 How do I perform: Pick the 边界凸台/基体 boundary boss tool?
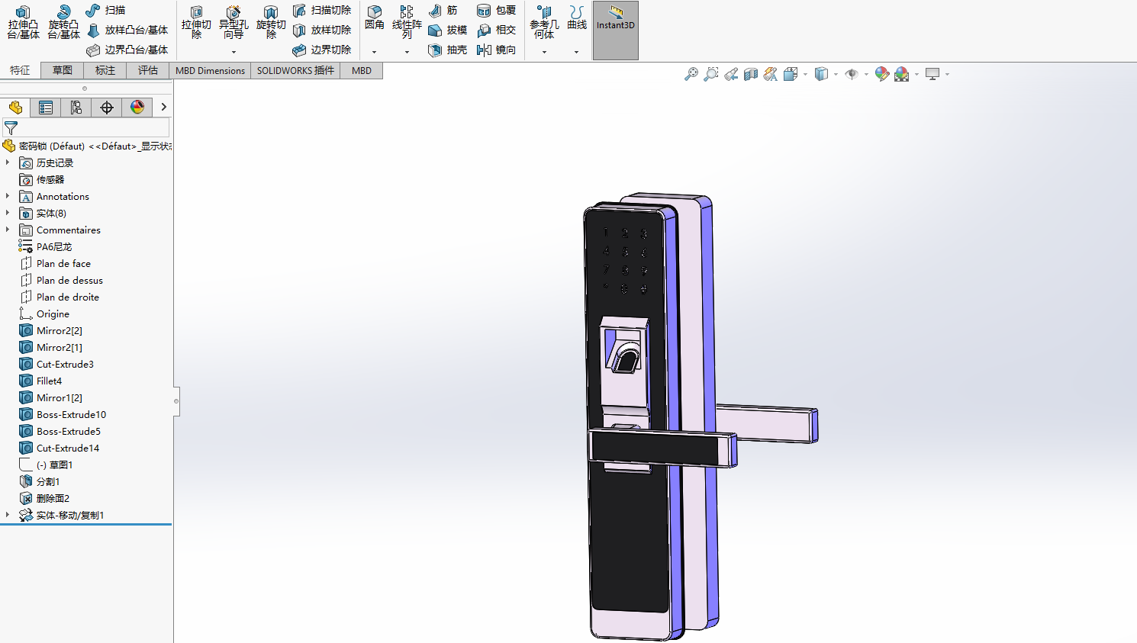[127, 50]
